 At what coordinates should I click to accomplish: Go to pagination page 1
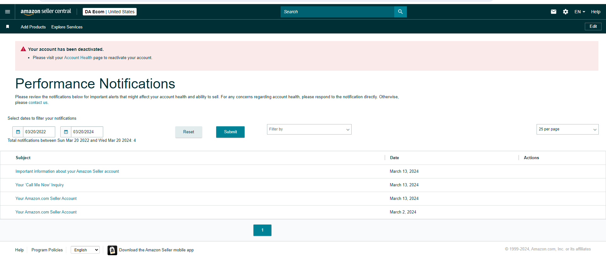[262, 230]
